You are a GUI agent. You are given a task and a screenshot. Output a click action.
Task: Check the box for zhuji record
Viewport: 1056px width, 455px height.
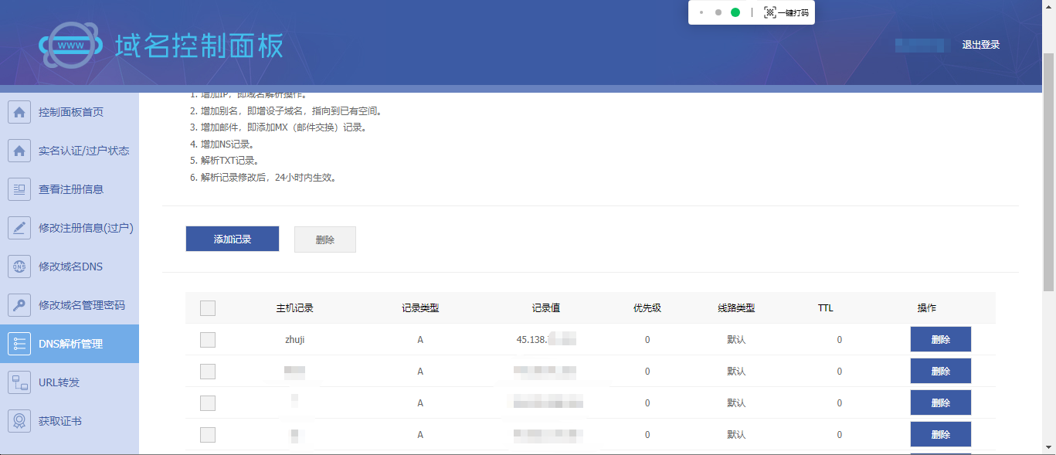tap(208, 340)
